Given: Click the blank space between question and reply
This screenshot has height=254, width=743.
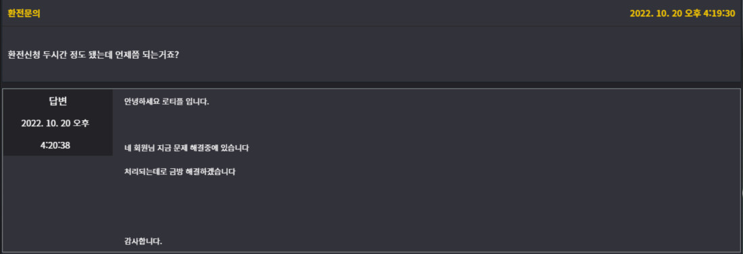Looking at the screenshot, I should click(x=371, y=85).
